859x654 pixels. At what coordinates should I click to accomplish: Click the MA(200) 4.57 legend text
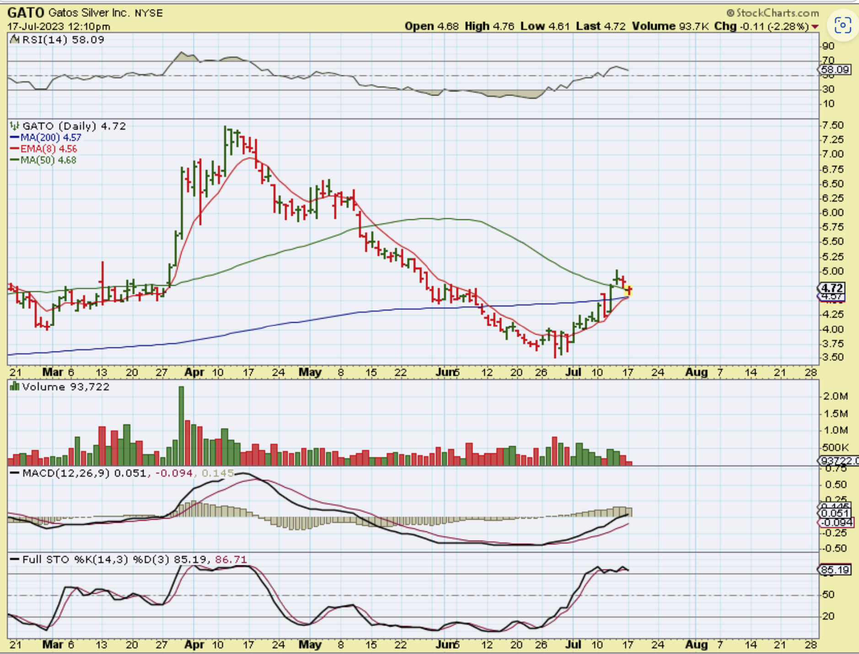[x=51, y=138]
